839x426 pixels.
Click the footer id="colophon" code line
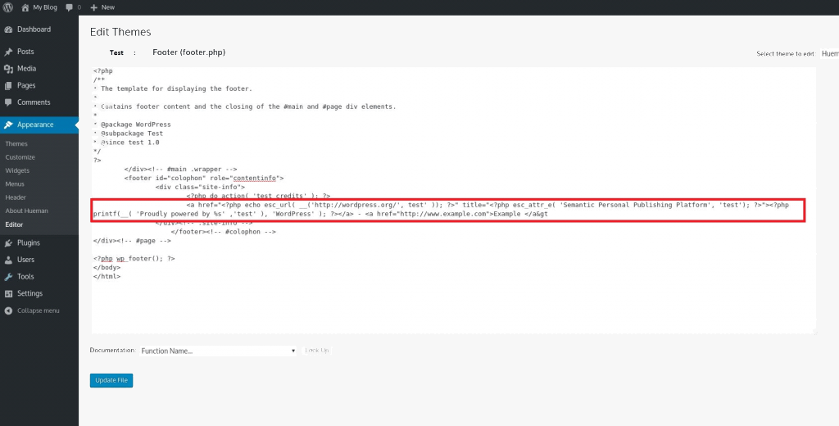tap(204, 179)
